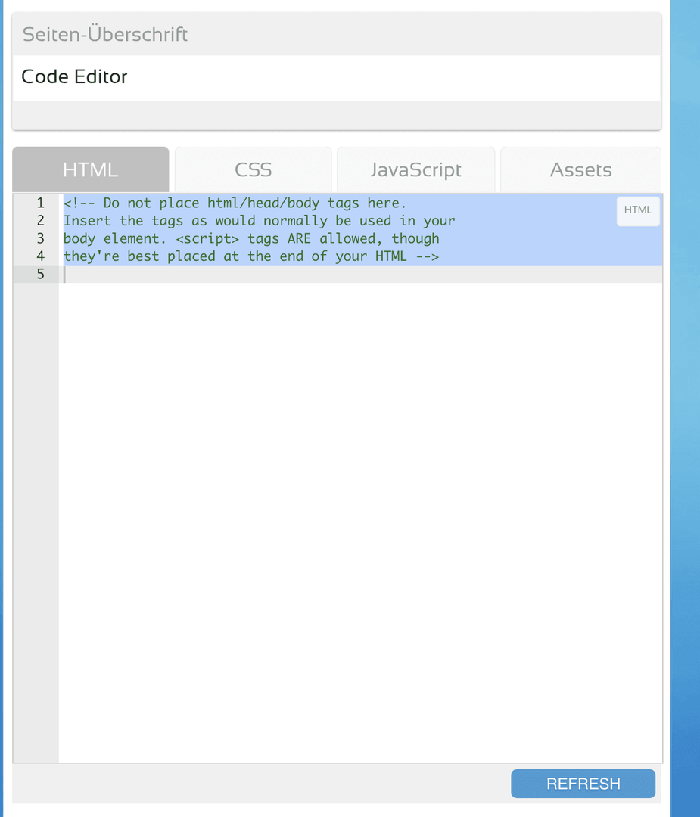Select the JavaScript tab
The width and height of the screenshot is (700, 817).
pos(416,170)
